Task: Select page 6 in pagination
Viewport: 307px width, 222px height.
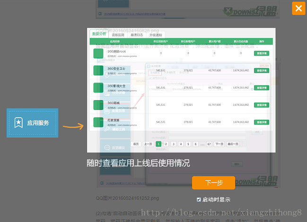Action: point(195,144)
